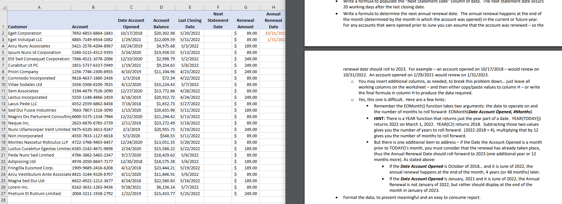Click account number 1256-7746-2300-8955

(93, 72)
